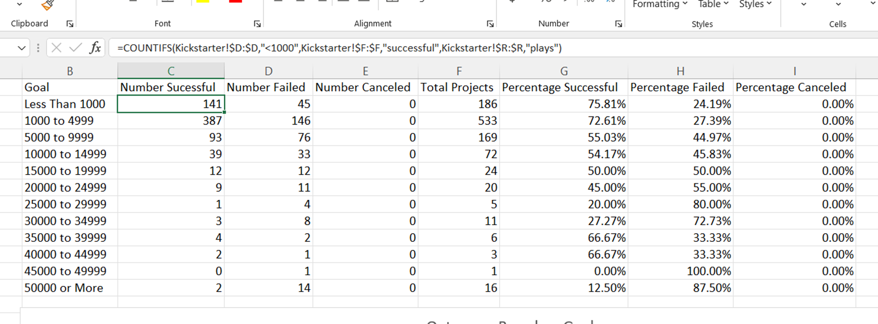878x324 pixels.
Task: Select the 'Percentage Successful' header cell
Action: [x=564, y=87]
